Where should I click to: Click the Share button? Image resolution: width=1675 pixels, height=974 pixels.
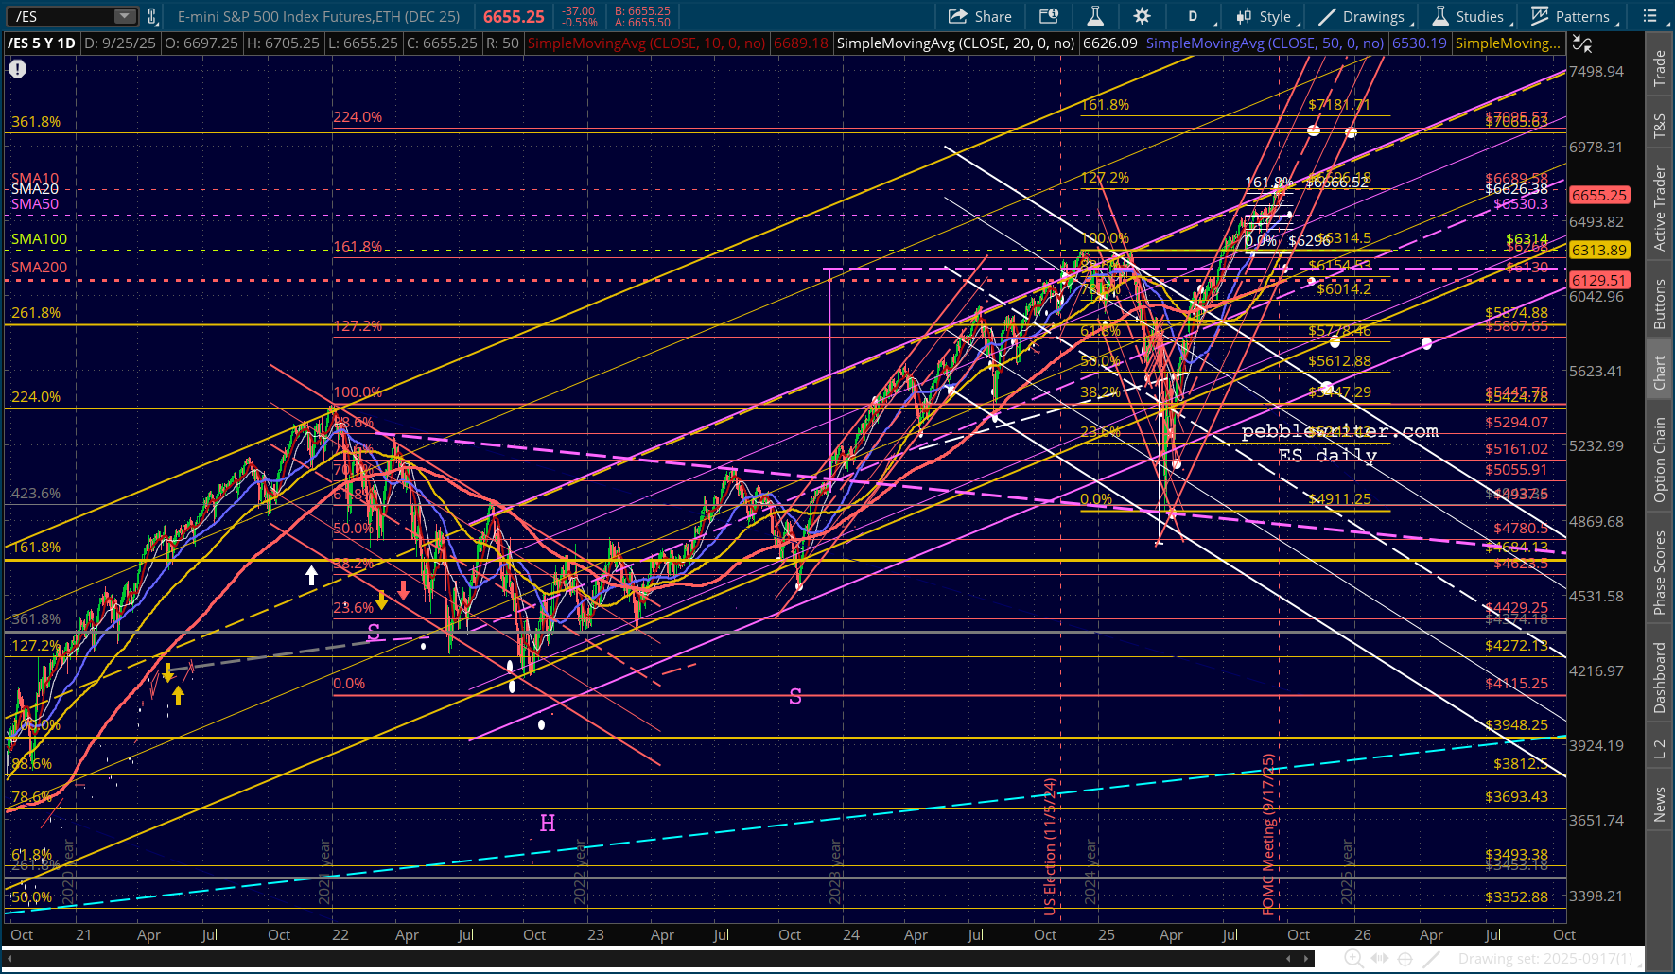click(980, 16)
